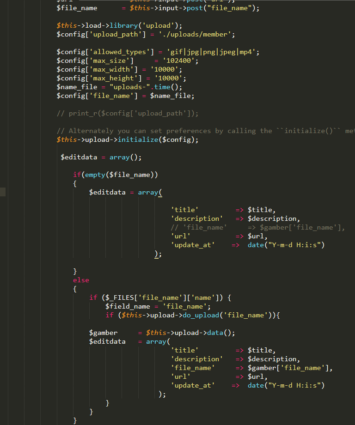The height and width of the screenshot is (425, 355).
Task: Click the 'allowed_types' config key
Action: [x=122, y=52]
